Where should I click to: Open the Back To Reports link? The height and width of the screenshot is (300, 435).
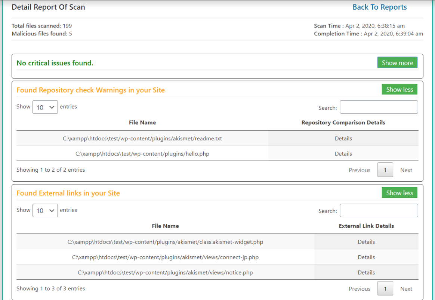click(x=380, y=7)
